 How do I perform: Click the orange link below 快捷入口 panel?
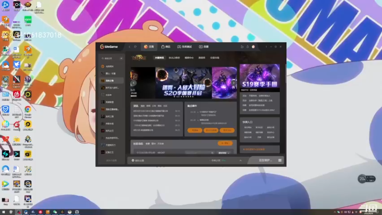pyautogui.click(x=254, y=150)
